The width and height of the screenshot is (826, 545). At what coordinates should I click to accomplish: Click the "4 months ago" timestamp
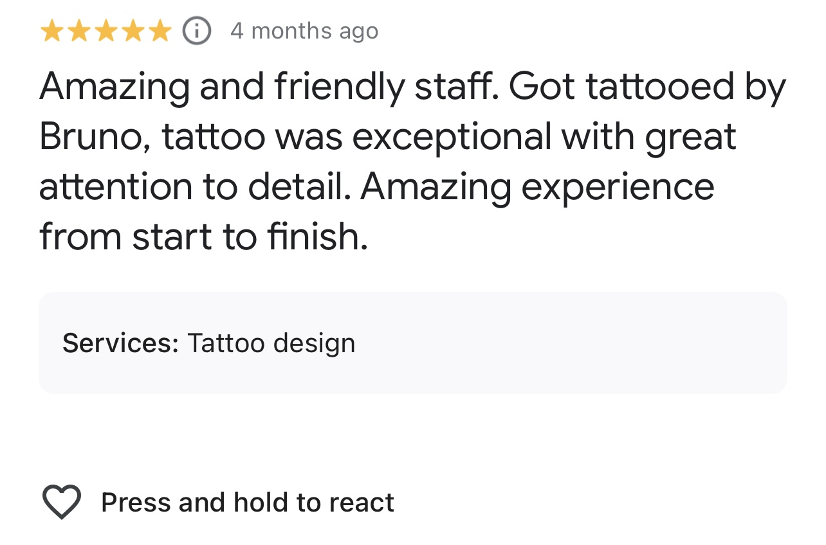point(304,31)
